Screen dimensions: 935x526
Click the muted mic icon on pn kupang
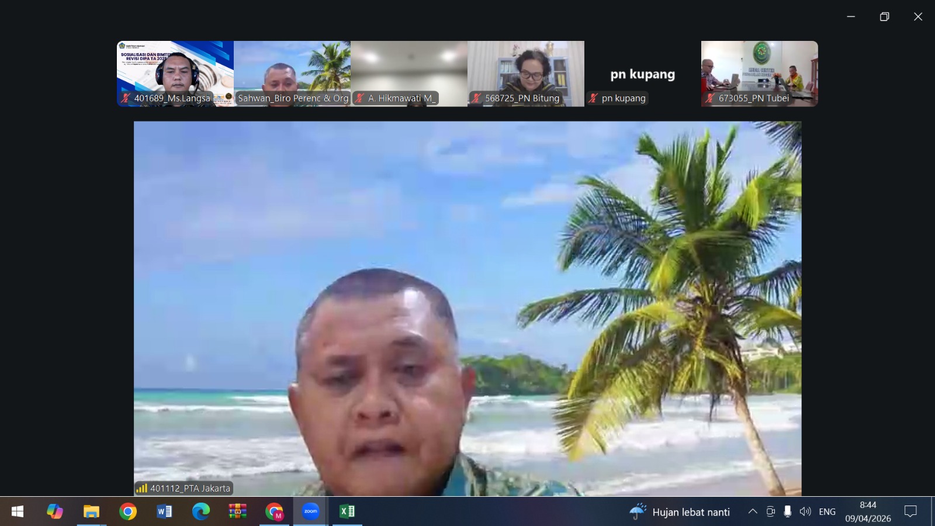593,98
